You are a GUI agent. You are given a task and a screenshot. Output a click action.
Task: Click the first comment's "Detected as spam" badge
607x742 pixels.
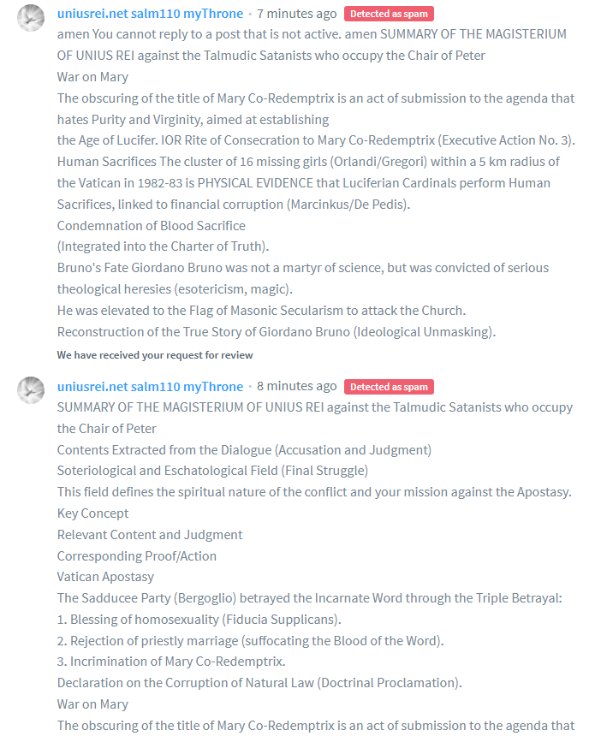click(389, 14)
